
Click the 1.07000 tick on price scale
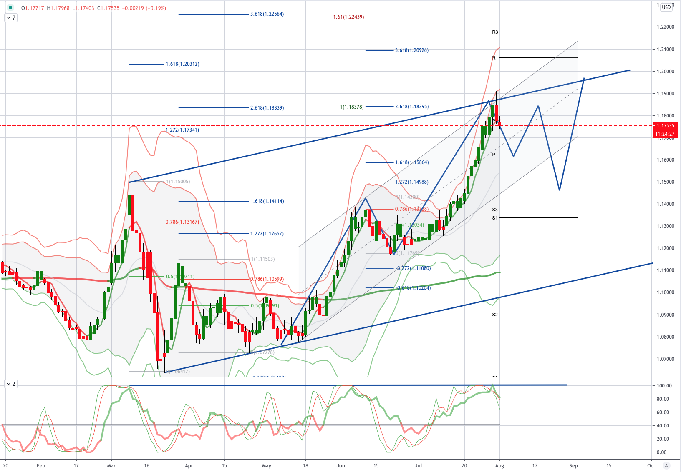(x=666, y=359)
